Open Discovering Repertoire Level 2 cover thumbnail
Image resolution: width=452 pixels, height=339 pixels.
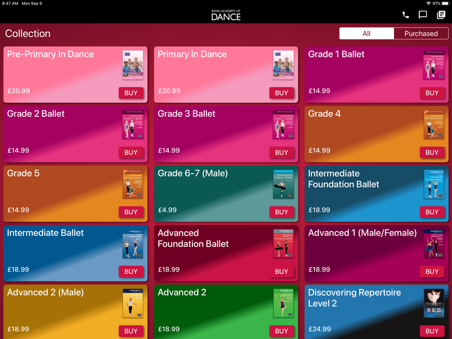tap(434, 303)
